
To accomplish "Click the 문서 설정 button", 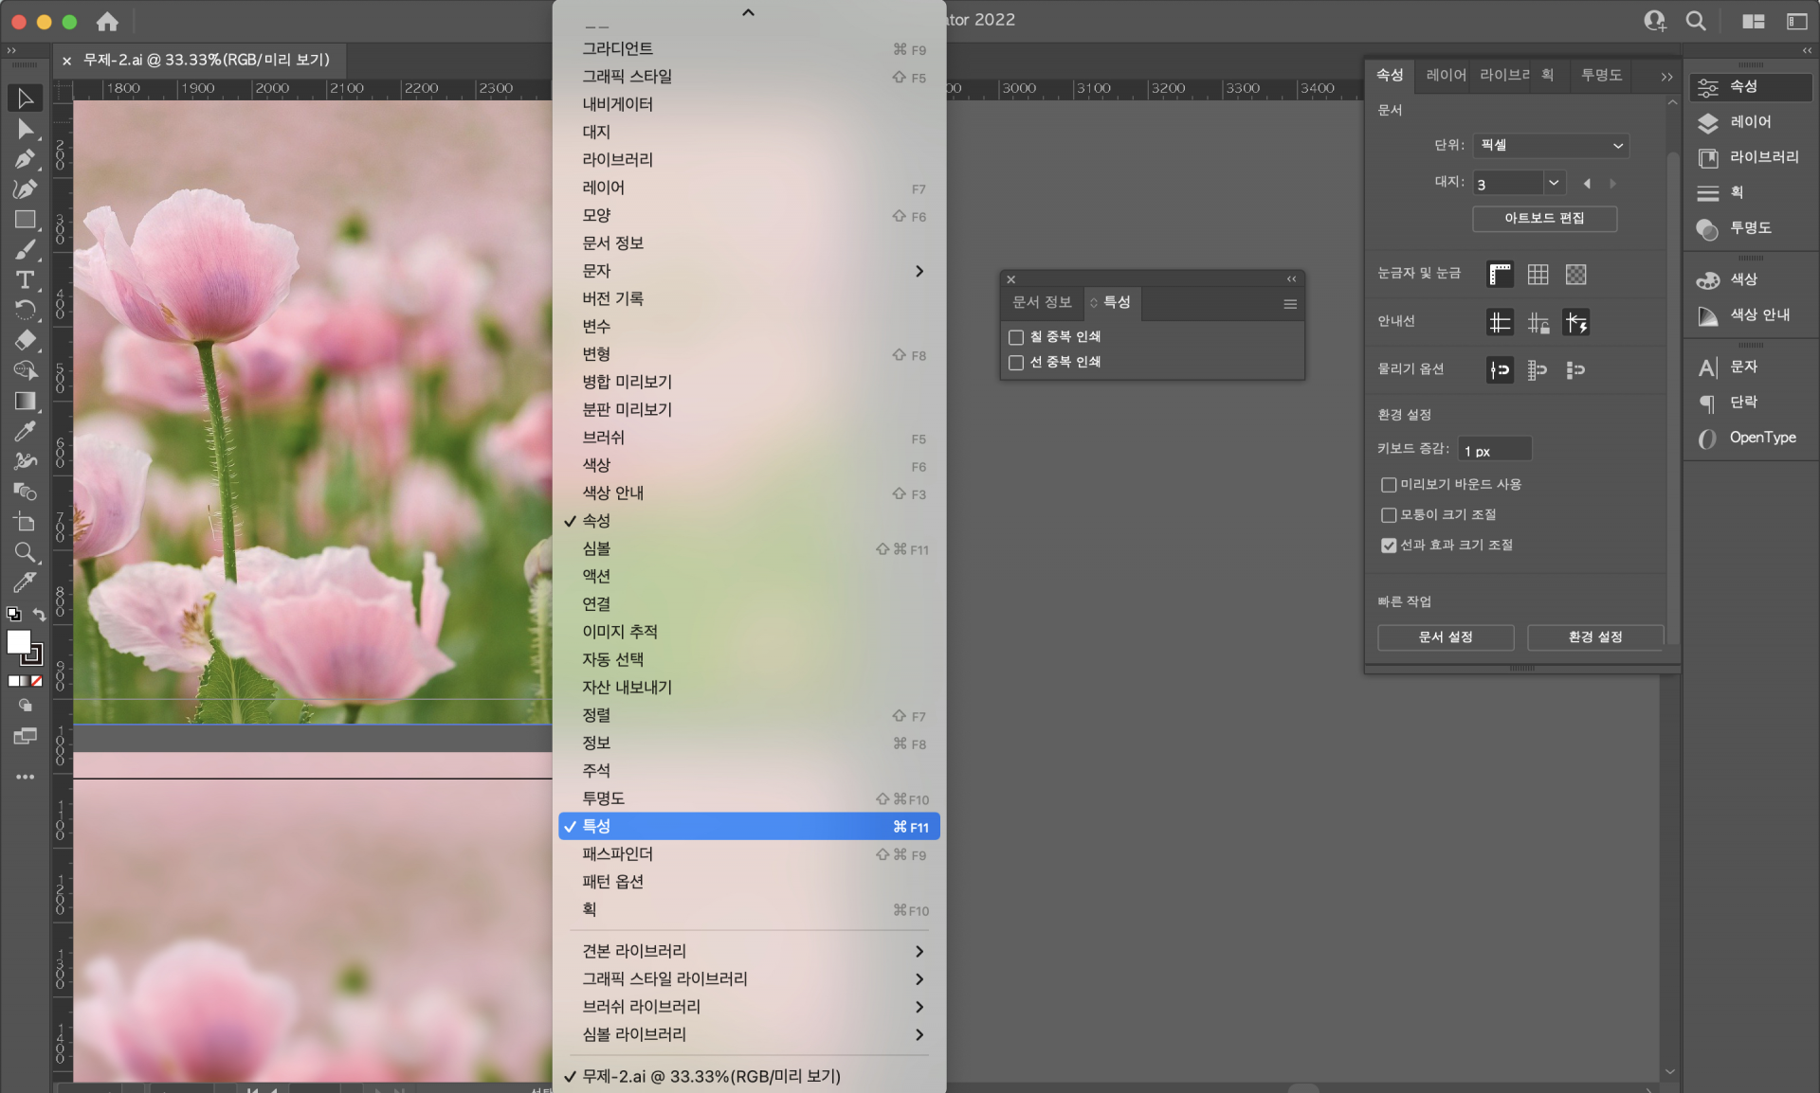I will 1445,637.
